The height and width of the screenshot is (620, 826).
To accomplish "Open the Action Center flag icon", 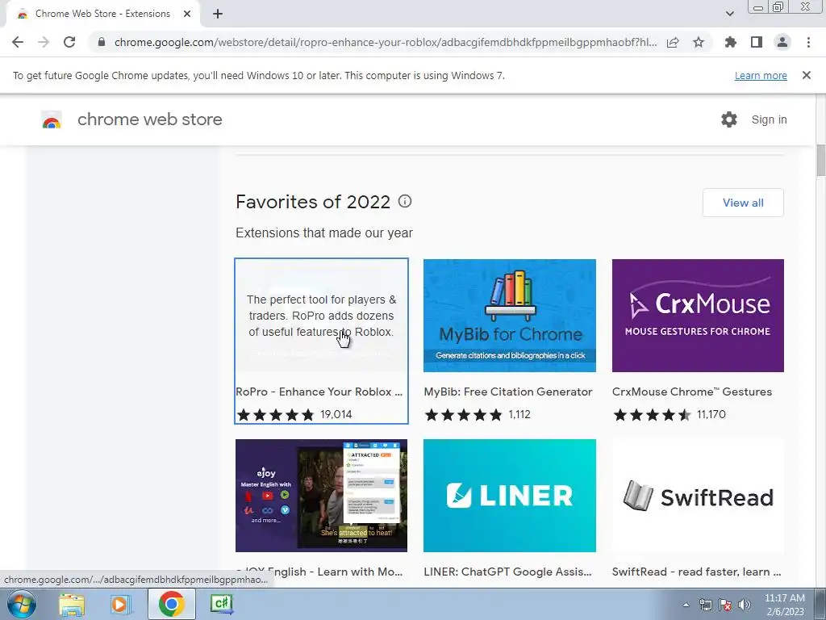I will coord(725,605).
